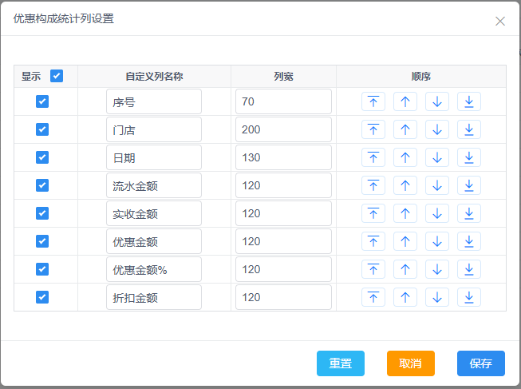Image resolution: width=521 pixels, height=389 pixels.
Task: Move 门店 row to top
Action: (373, 129)
